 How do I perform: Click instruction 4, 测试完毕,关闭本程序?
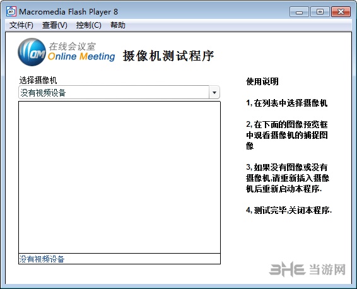pos(289,210)
